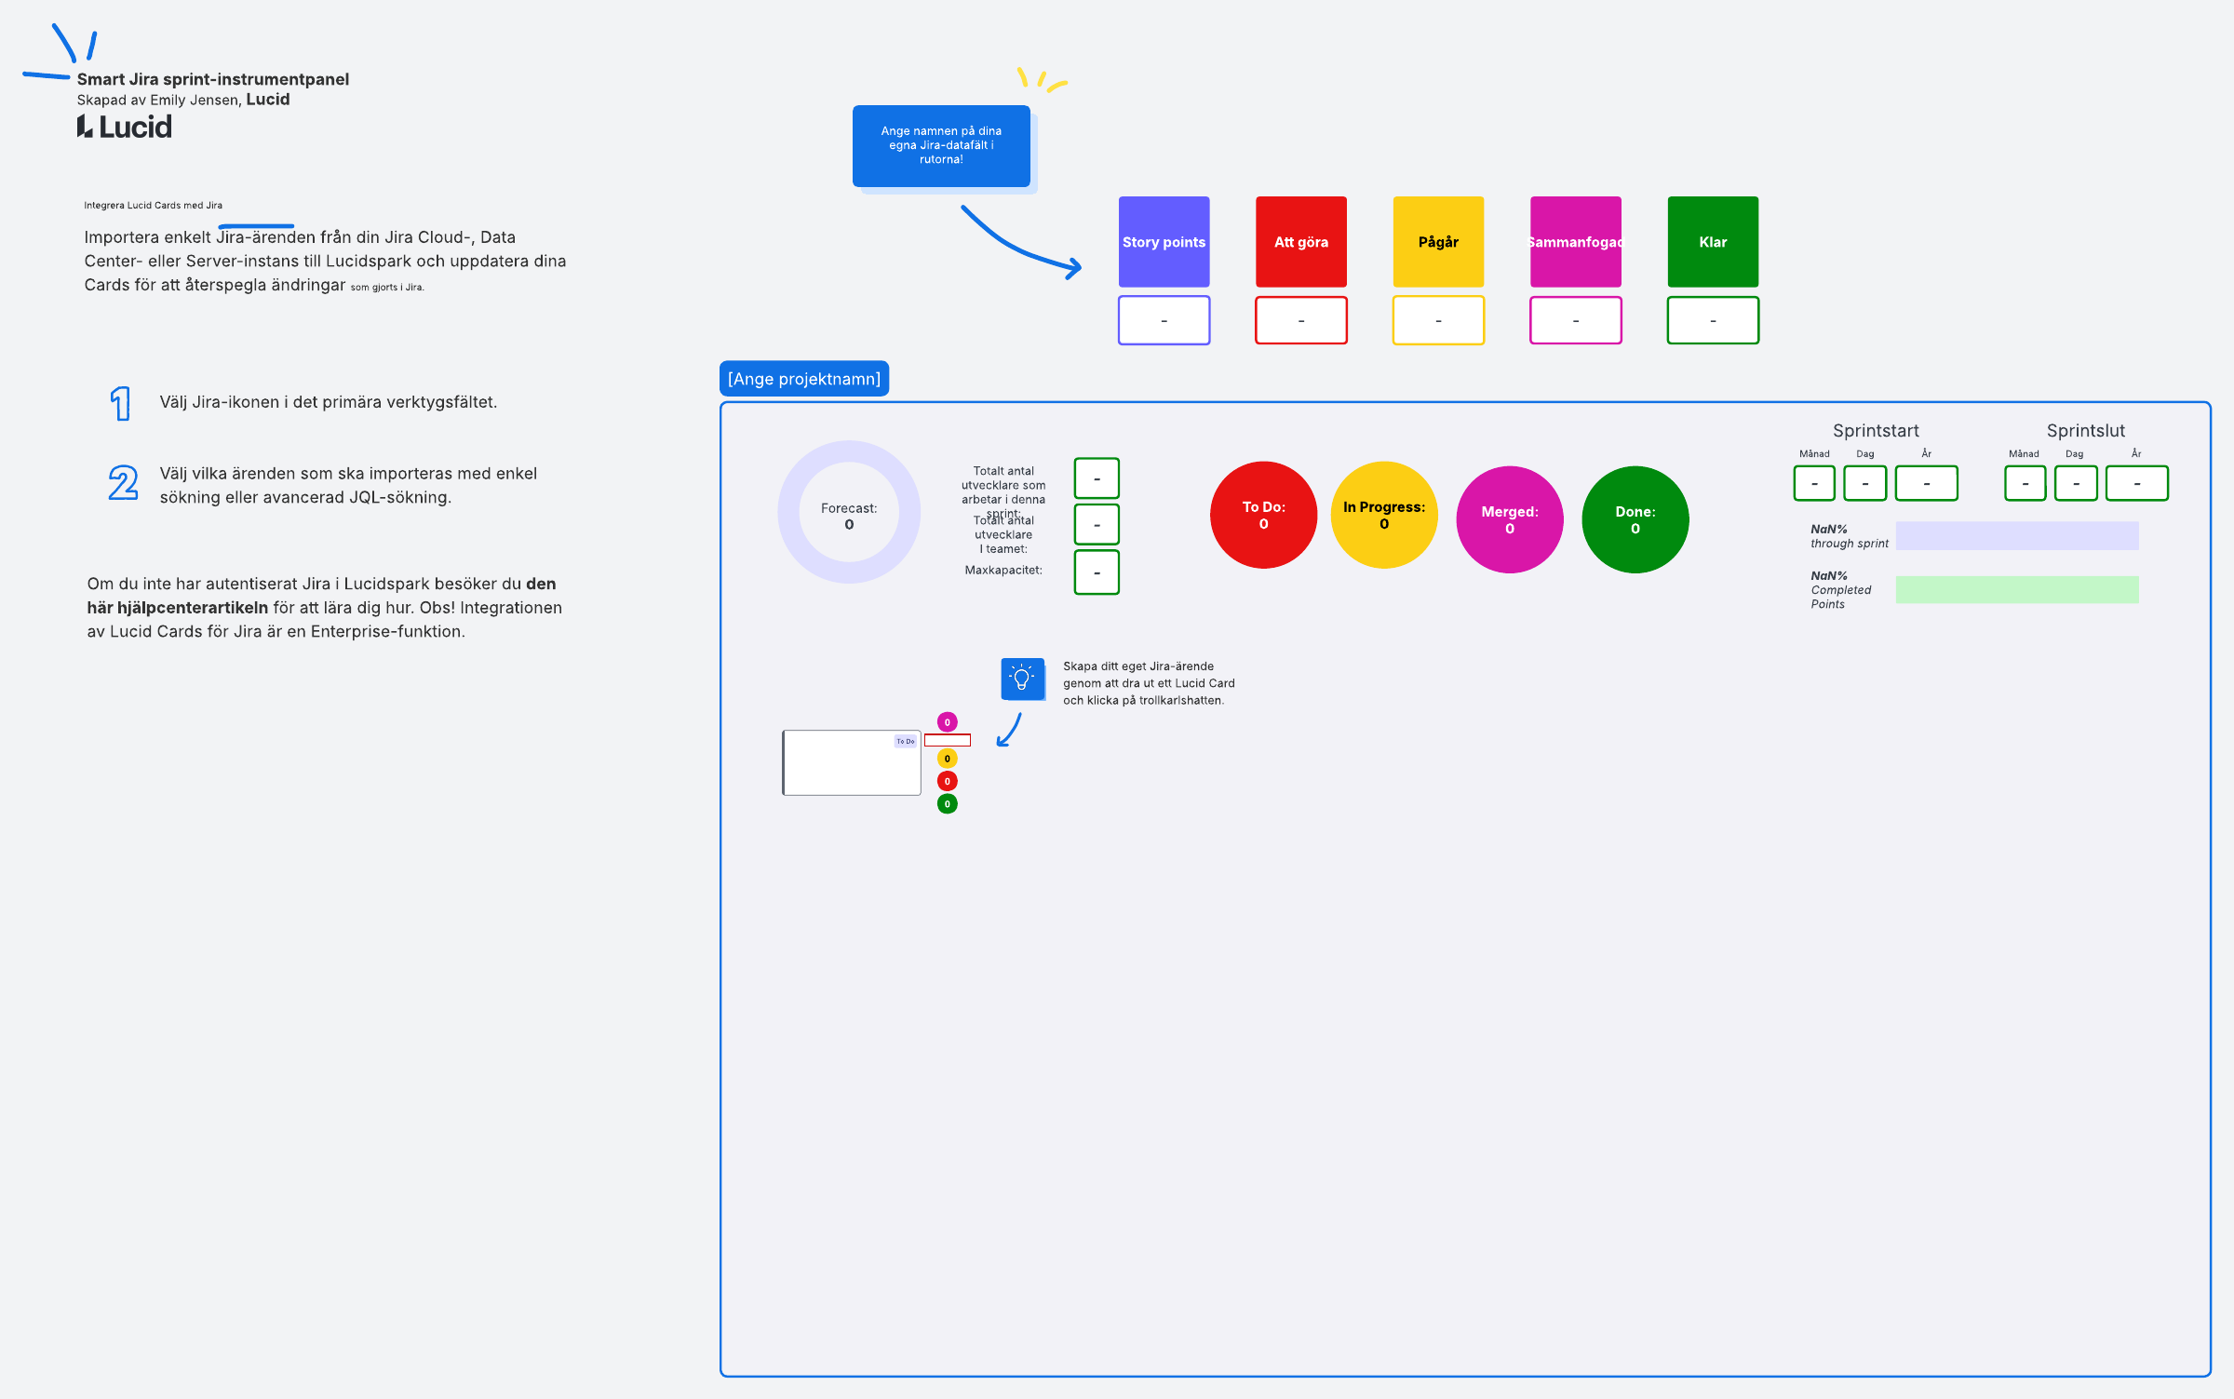Click the through sprint progress bar

(x=2017, y=535)
